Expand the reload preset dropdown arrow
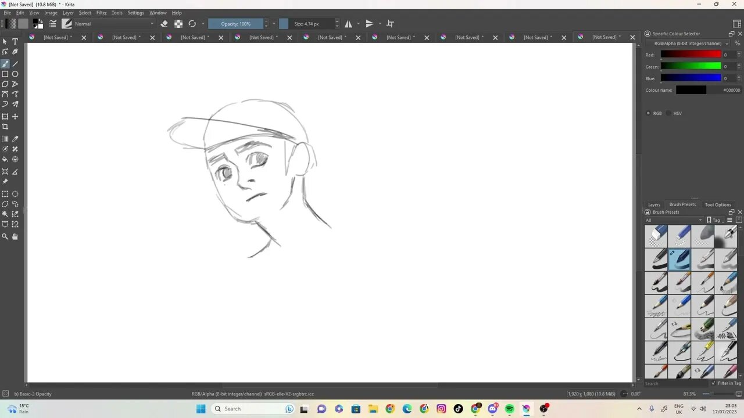 coord(203,24)
